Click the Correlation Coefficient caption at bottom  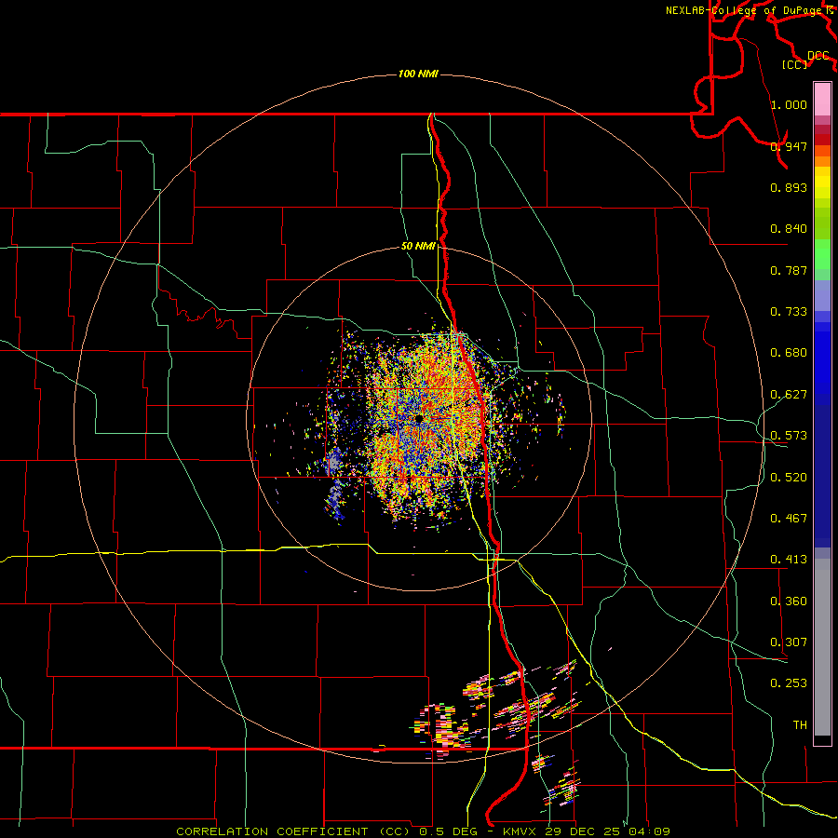tap(423, 831)
